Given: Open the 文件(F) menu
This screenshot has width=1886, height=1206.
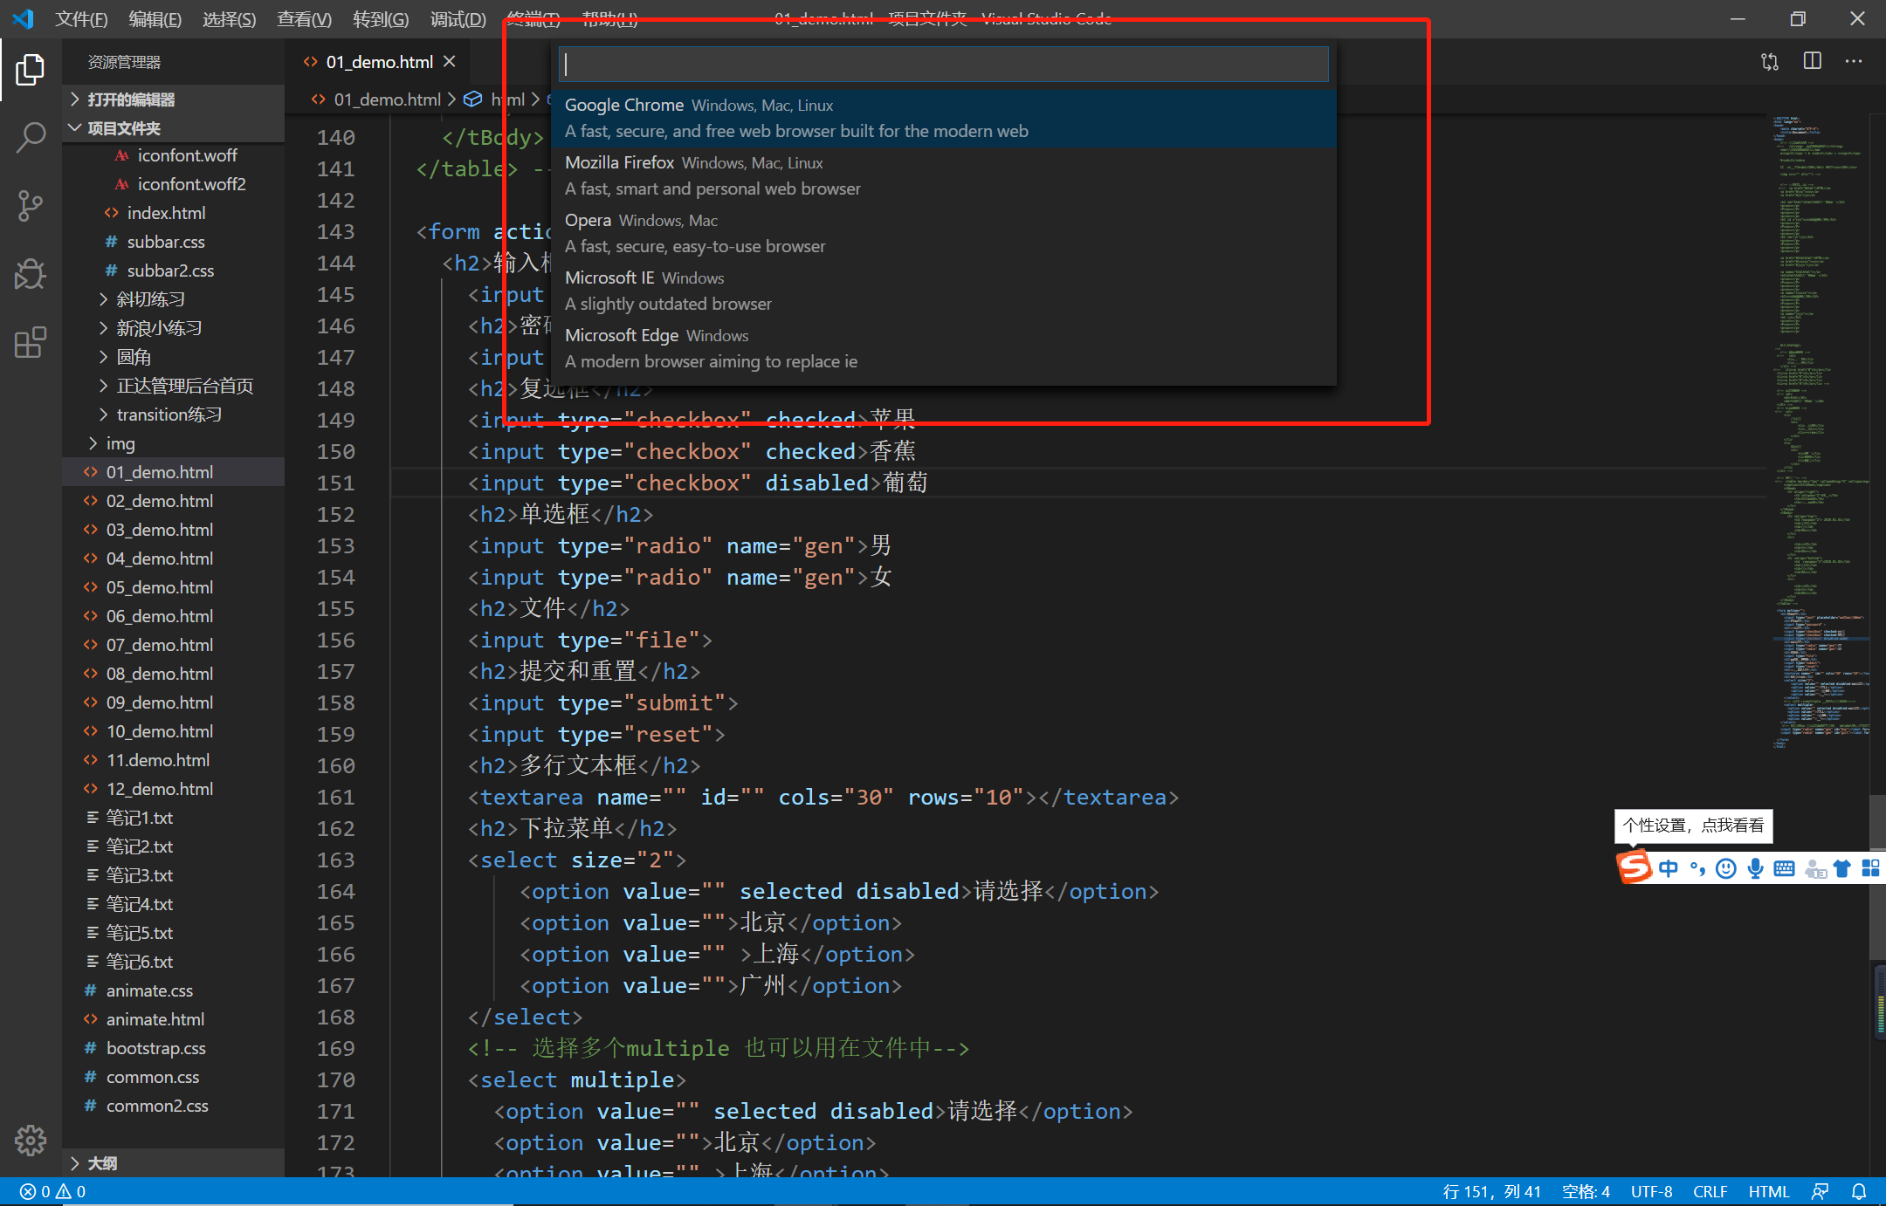Looking at the screenshot, I should point(81,19).
